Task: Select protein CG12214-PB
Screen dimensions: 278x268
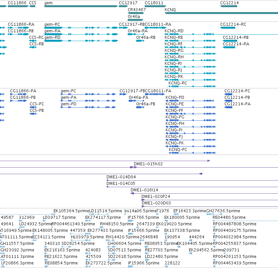Action: [228, 101]
